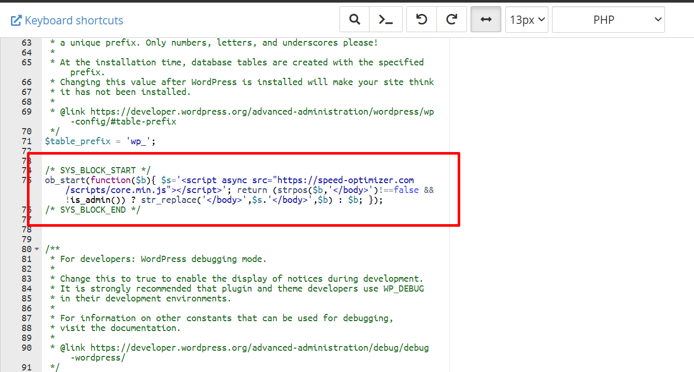
Task: Click line number 81 in the gutter
Action: click(27, 259)
